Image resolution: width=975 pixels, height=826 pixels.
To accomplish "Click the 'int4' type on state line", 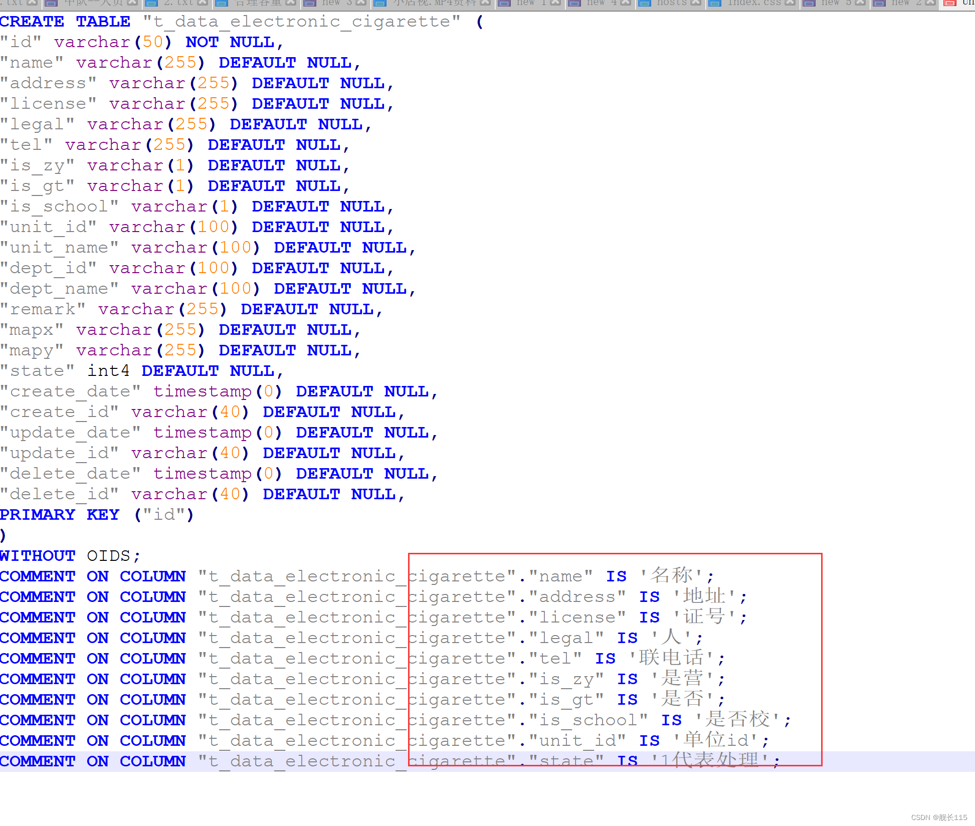I will tap(109, 371).
